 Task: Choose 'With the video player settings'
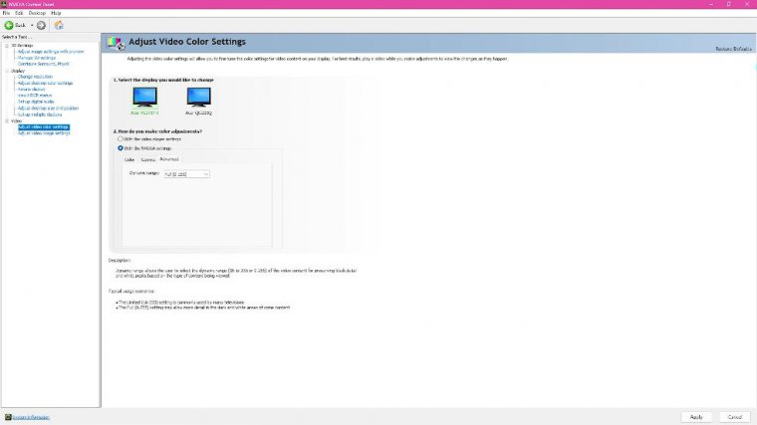click(x=122, y=138)
